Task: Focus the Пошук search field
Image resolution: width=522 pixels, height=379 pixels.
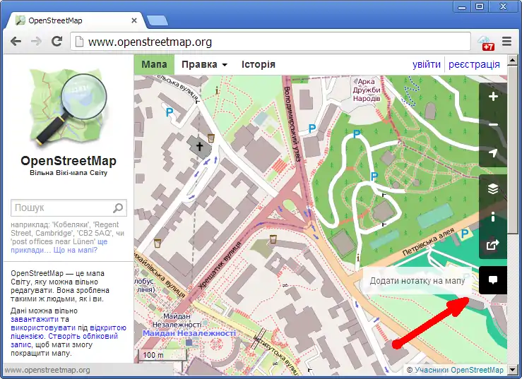Action: pyautogui.click(x=61, y=208)
